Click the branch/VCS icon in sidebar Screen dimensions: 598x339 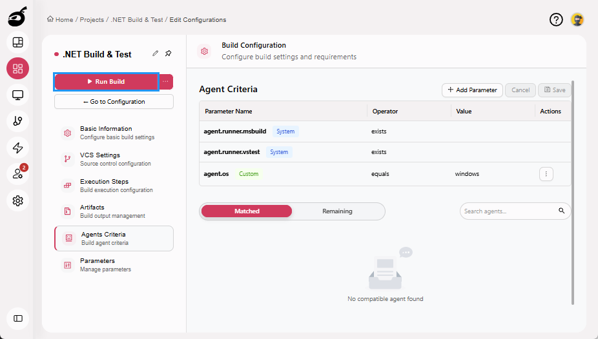click(18, 121)
